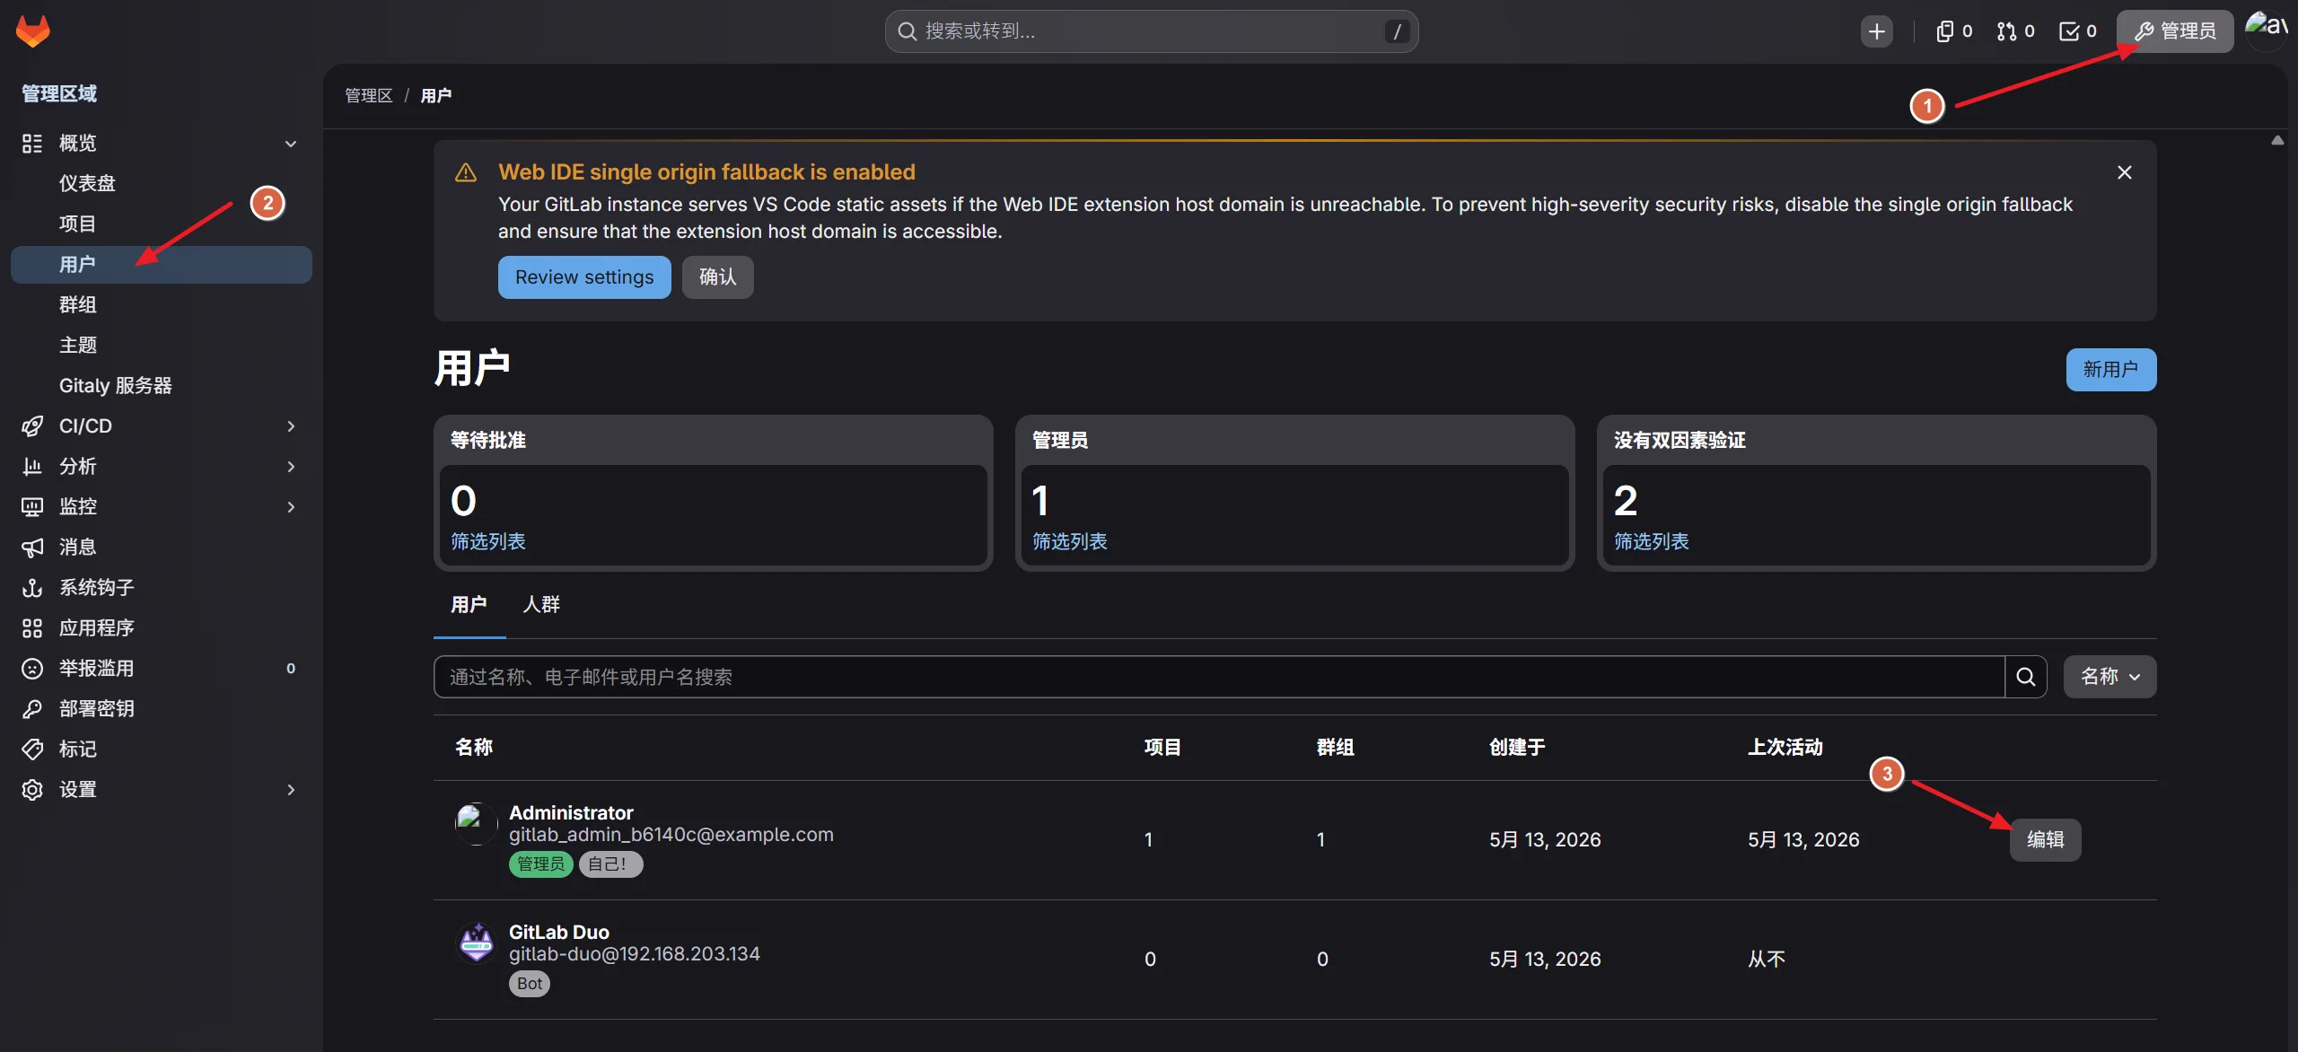Click the Review settings button
The height and width of the screenshot is (1052, 2298).
coord(584,277)
